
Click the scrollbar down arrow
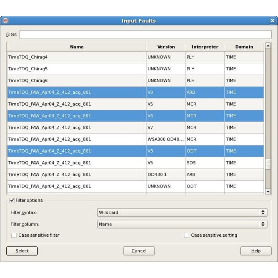coord(268,191)
